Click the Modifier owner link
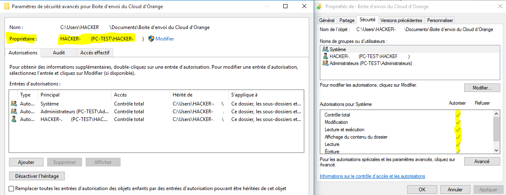The height and width of the screenshot is (195, 506). 164,39
